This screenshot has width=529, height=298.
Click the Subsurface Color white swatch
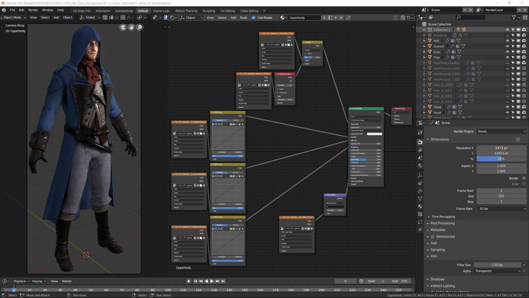coord(374,134)
